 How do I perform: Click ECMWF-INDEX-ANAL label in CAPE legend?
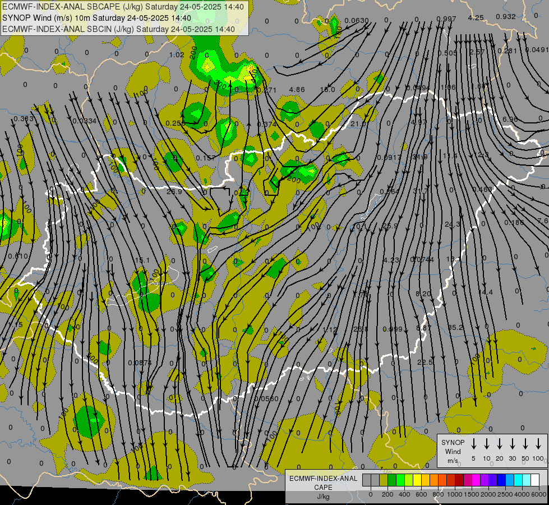coord(323,479)
